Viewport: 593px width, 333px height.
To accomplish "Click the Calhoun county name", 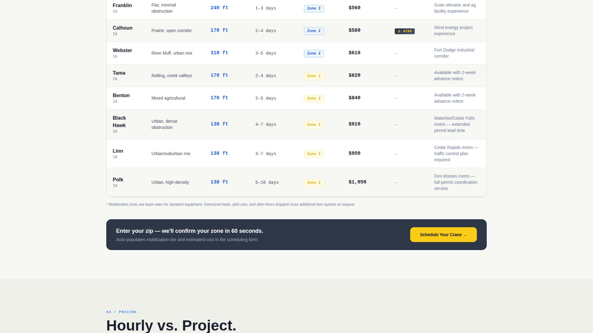I will (x=123, y=28).
